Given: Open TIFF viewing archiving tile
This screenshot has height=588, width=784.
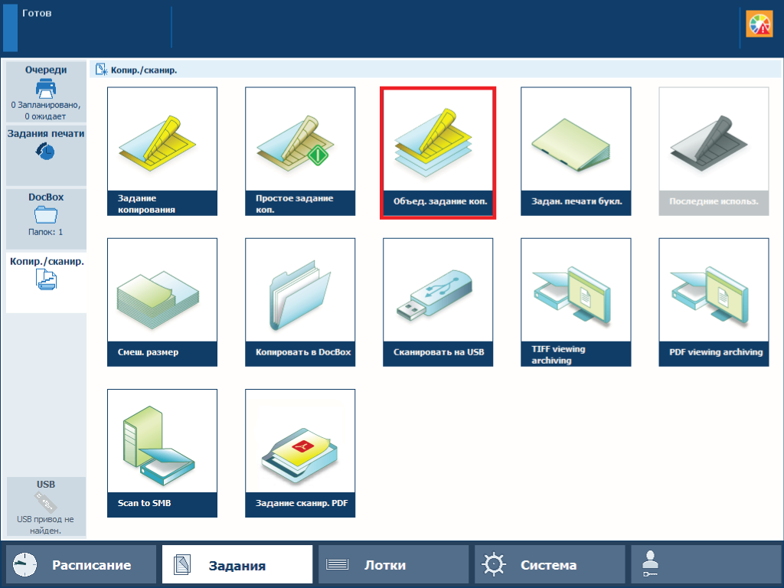Looking at the screenshot, I should click(576, 302).
